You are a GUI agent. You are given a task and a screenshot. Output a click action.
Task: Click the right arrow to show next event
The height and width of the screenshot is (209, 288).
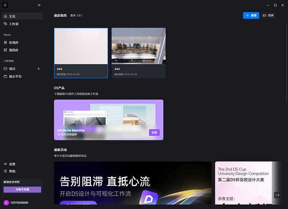point(278,195)
